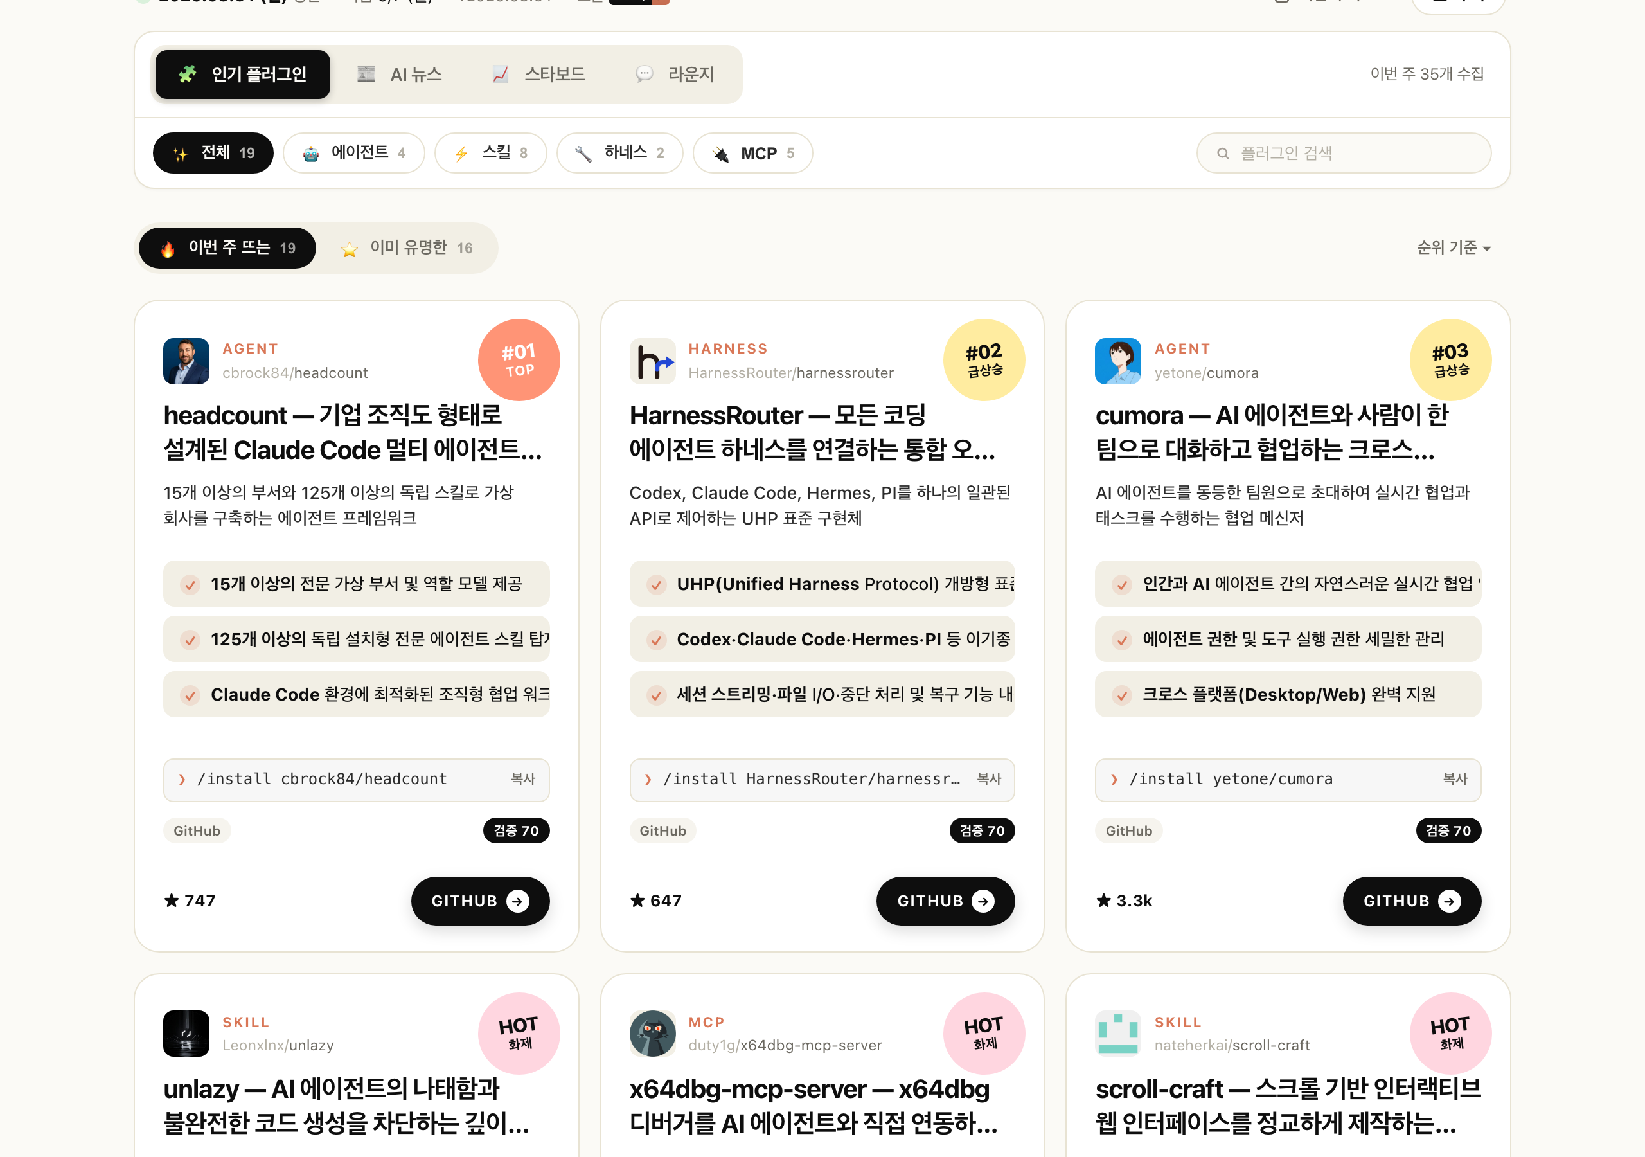Open the unlazy card title
This screenshot has width=1645, height=1157.
coord(347,1106)
